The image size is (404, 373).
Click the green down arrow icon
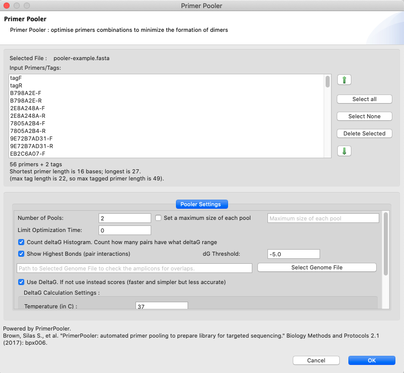pyautogui.click(x=344, y=151)
